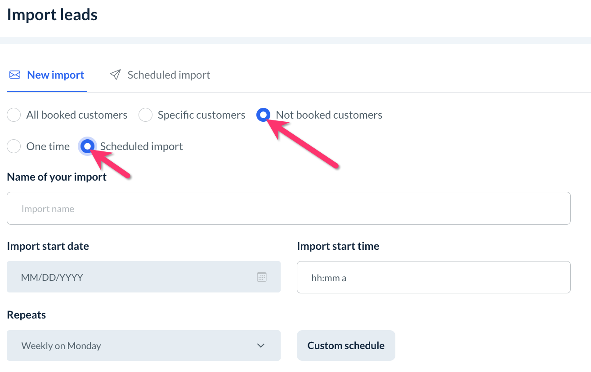
Task: Pick the One time radio option
Action: click(14, 146)
